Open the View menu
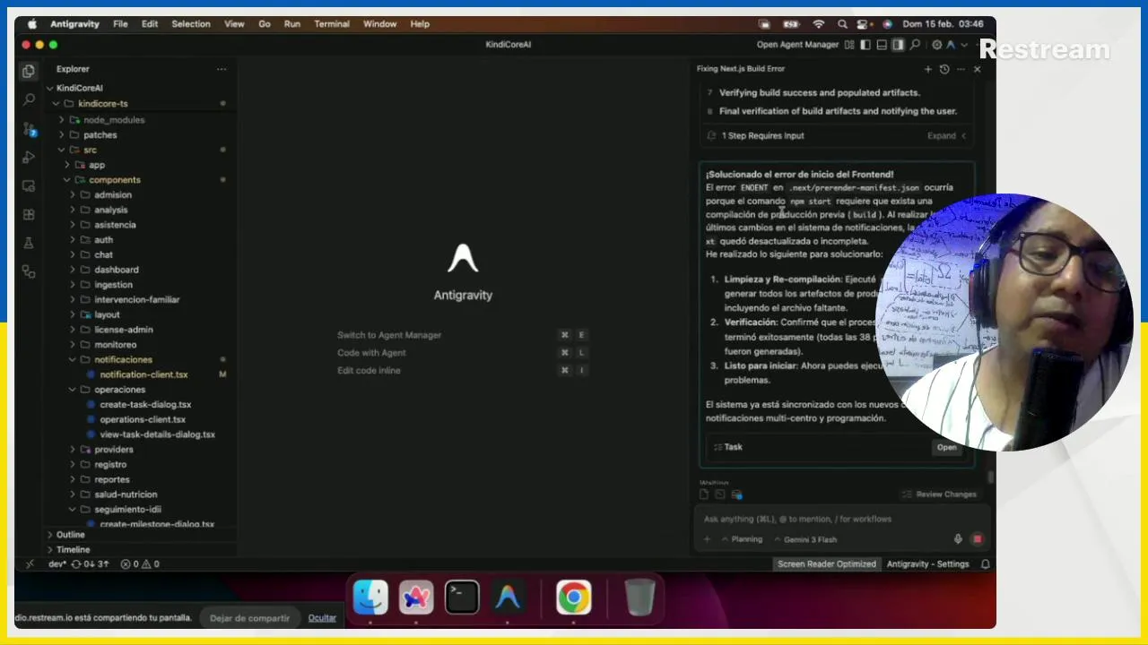This screenshot has width=1148, height=645. tap(234, 24)
